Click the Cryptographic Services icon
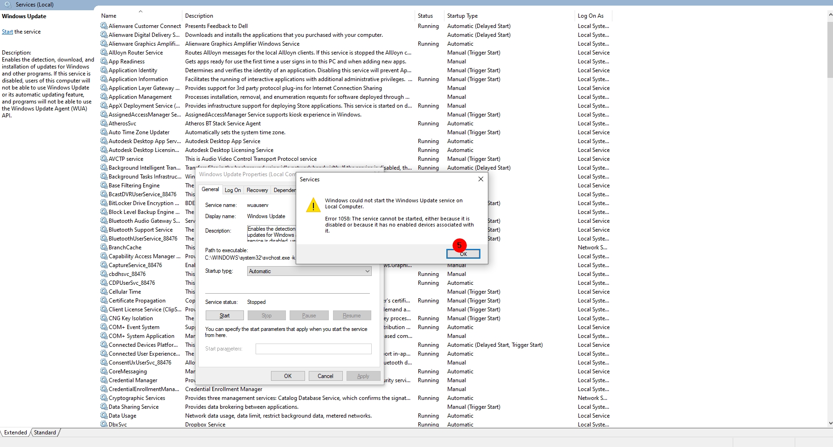The width and height of the screenshot is (833, 447). (x=104, y=398)
